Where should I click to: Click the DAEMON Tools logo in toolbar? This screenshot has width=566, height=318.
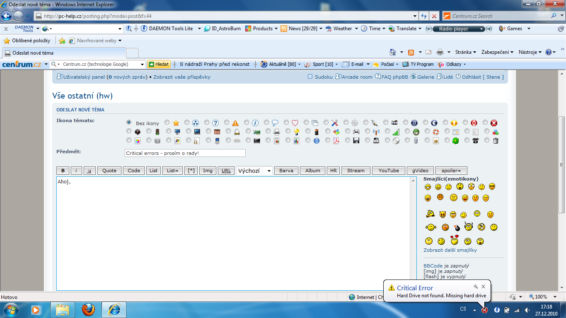(x=24, y=29)
